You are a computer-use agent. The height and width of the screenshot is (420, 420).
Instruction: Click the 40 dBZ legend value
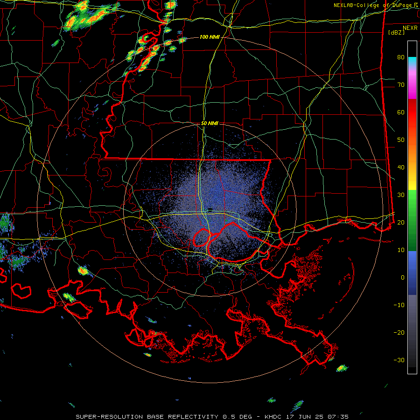pos(401,168)
